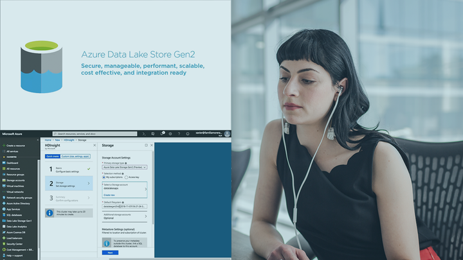463x260 pixels.
Task: Open the account avatar menu
Action: [x=227, y=134]
